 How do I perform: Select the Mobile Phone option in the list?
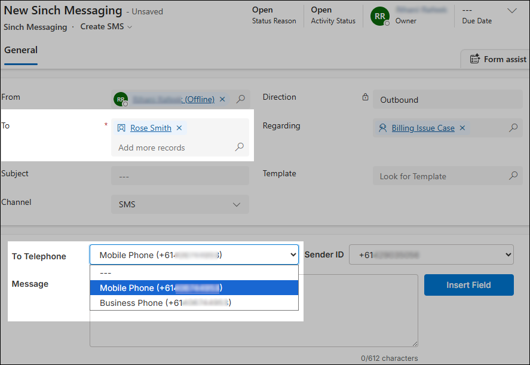coord(194,287)
